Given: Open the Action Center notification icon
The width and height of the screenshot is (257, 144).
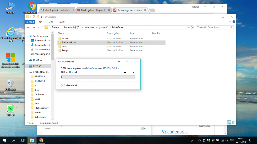Looking at the screenshot, I should [x=251, y=140].
